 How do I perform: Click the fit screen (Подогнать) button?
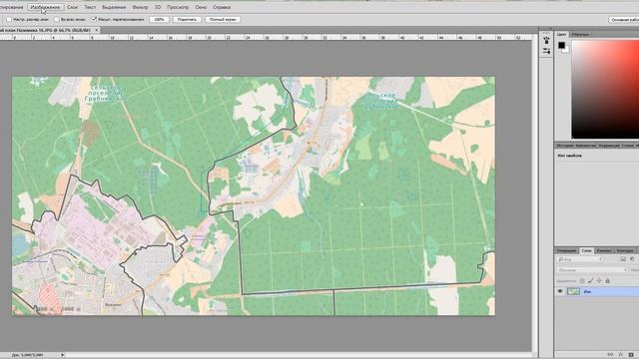(187, 19)
